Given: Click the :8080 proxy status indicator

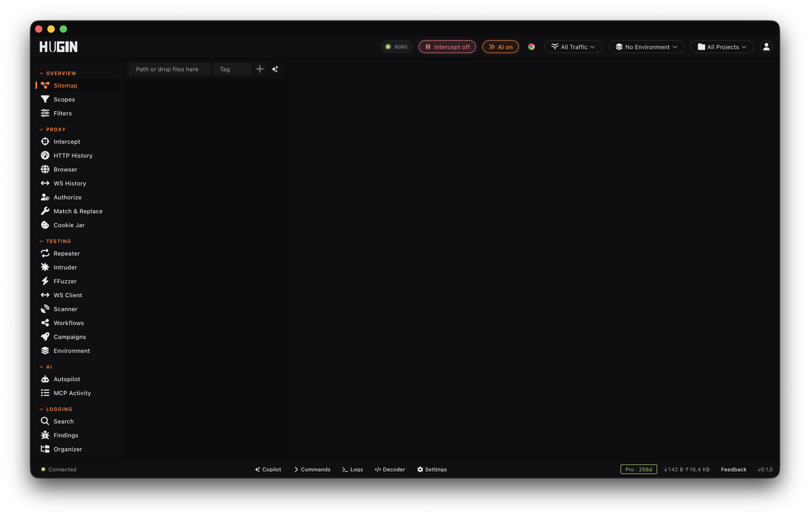Looking at the screenshot, I should coord(397,47).
